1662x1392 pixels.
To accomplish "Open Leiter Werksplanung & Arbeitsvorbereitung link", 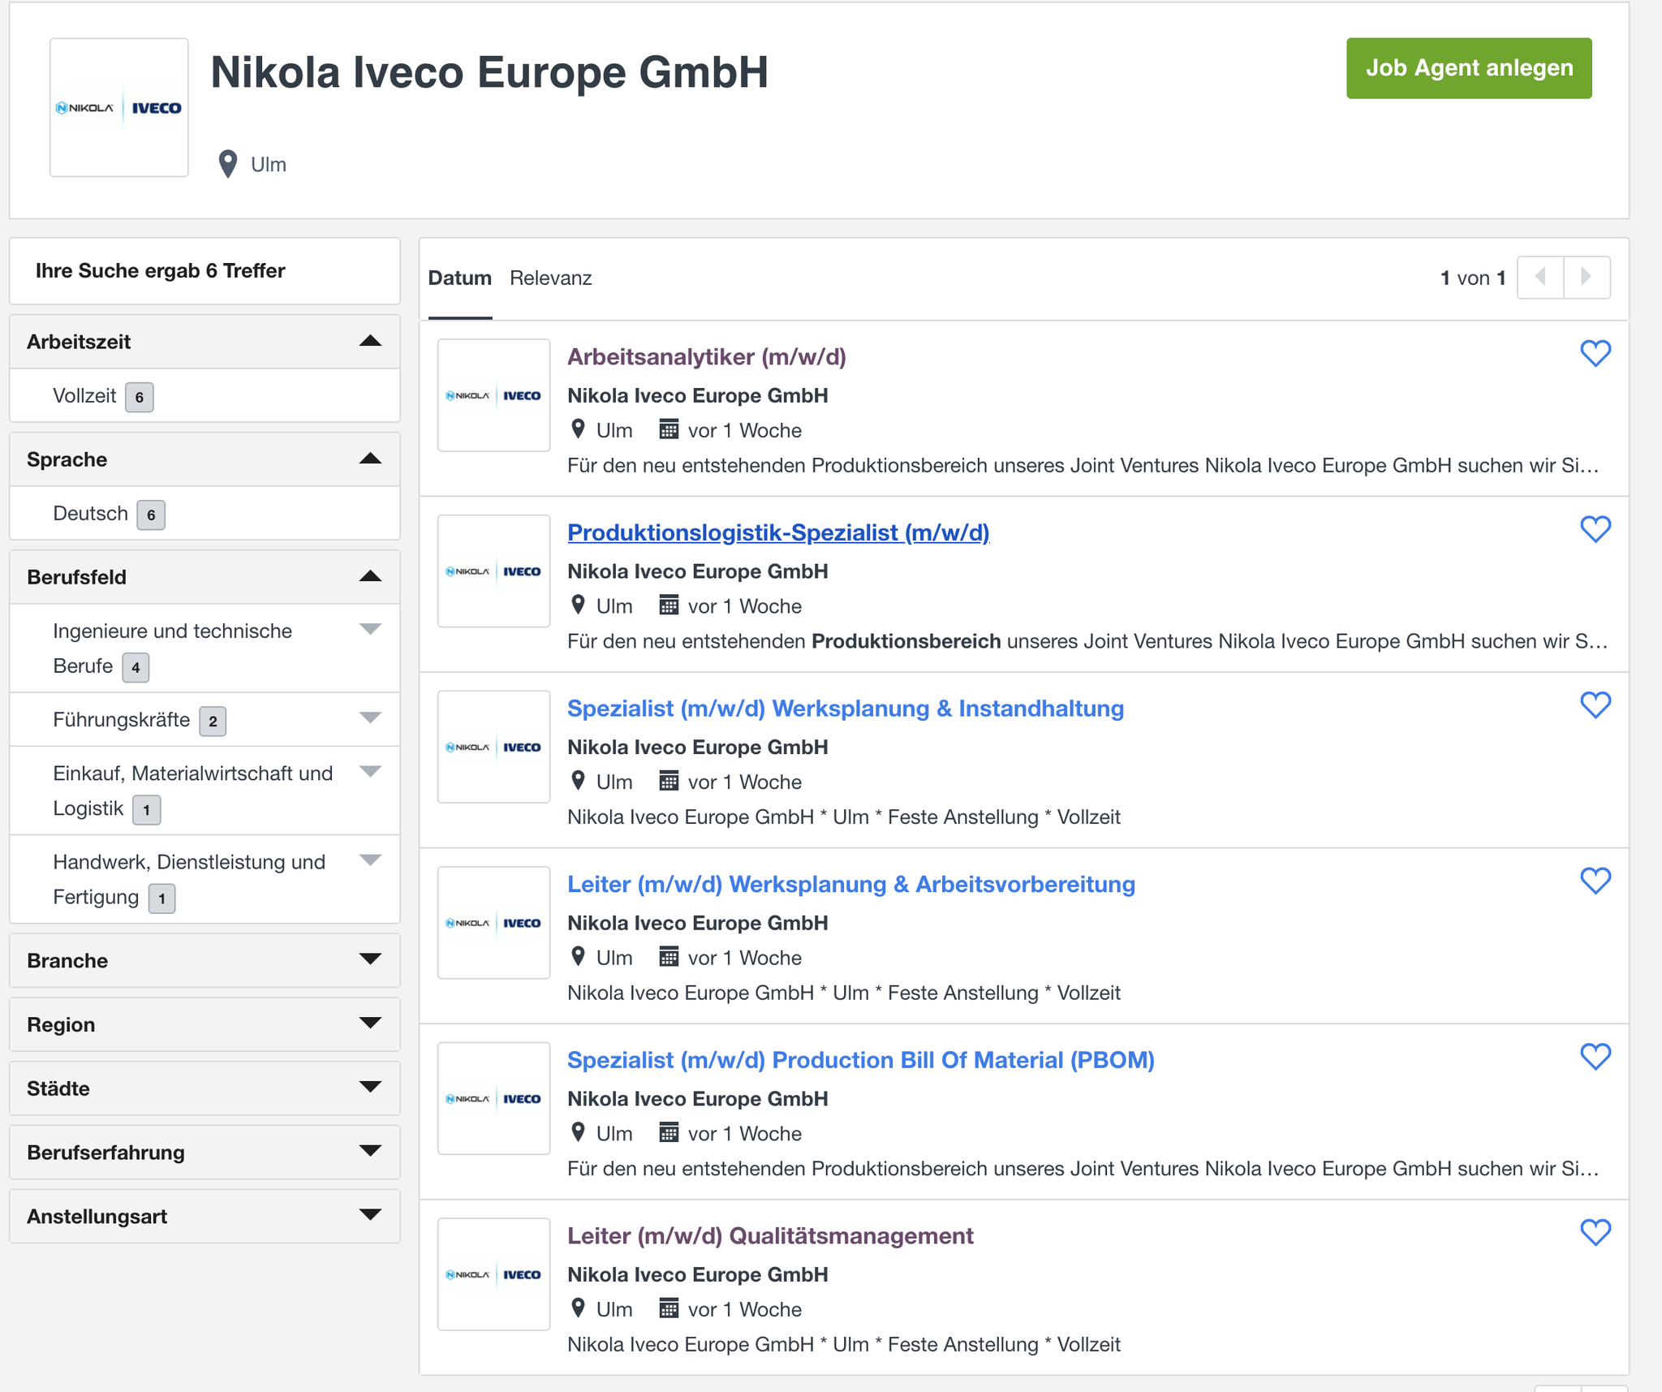I will tap(851, 884).
